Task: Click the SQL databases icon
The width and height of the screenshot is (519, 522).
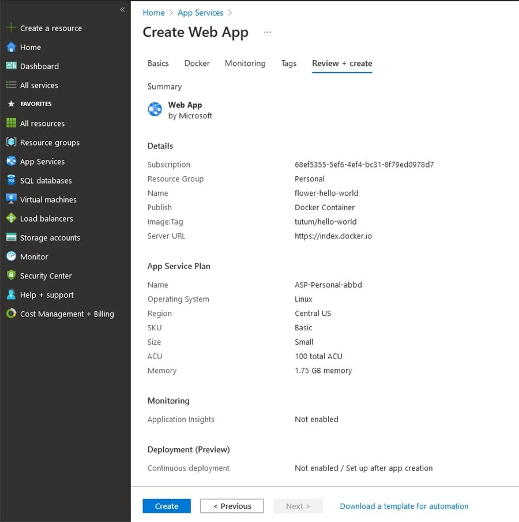Action: (10, 180)
